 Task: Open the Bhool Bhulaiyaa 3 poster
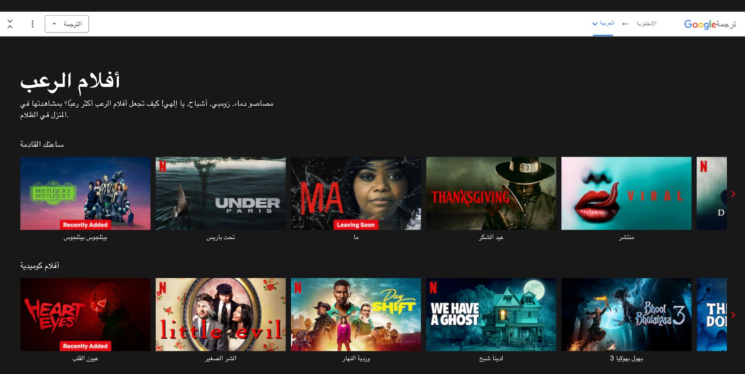tap(626, 314)
